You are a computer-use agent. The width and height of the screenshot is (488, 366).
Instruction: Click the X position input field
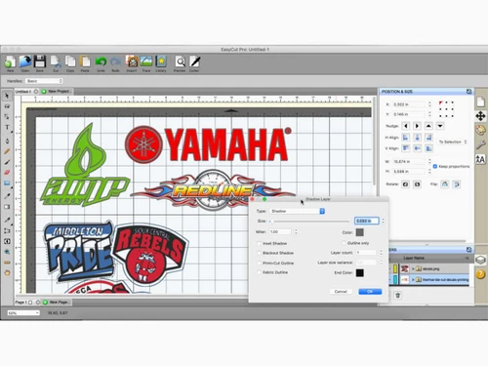pyautogui.click(x=409, y=104)
